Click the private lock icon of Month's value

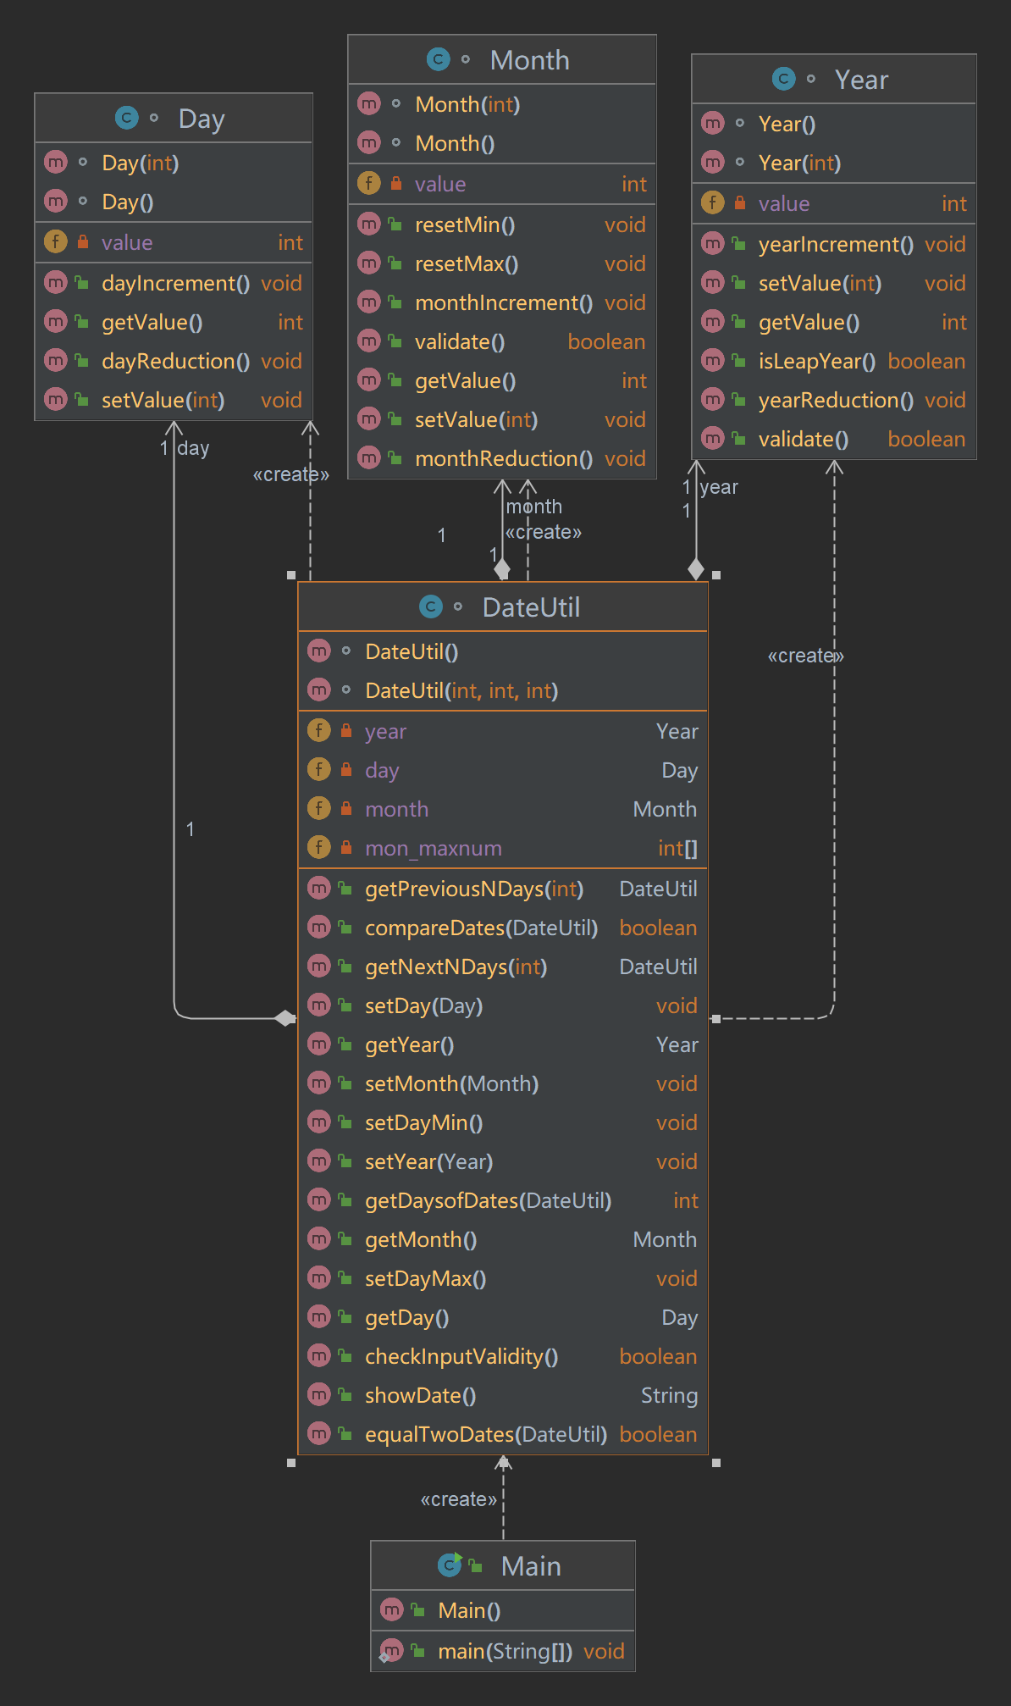(x=395, y=183)
